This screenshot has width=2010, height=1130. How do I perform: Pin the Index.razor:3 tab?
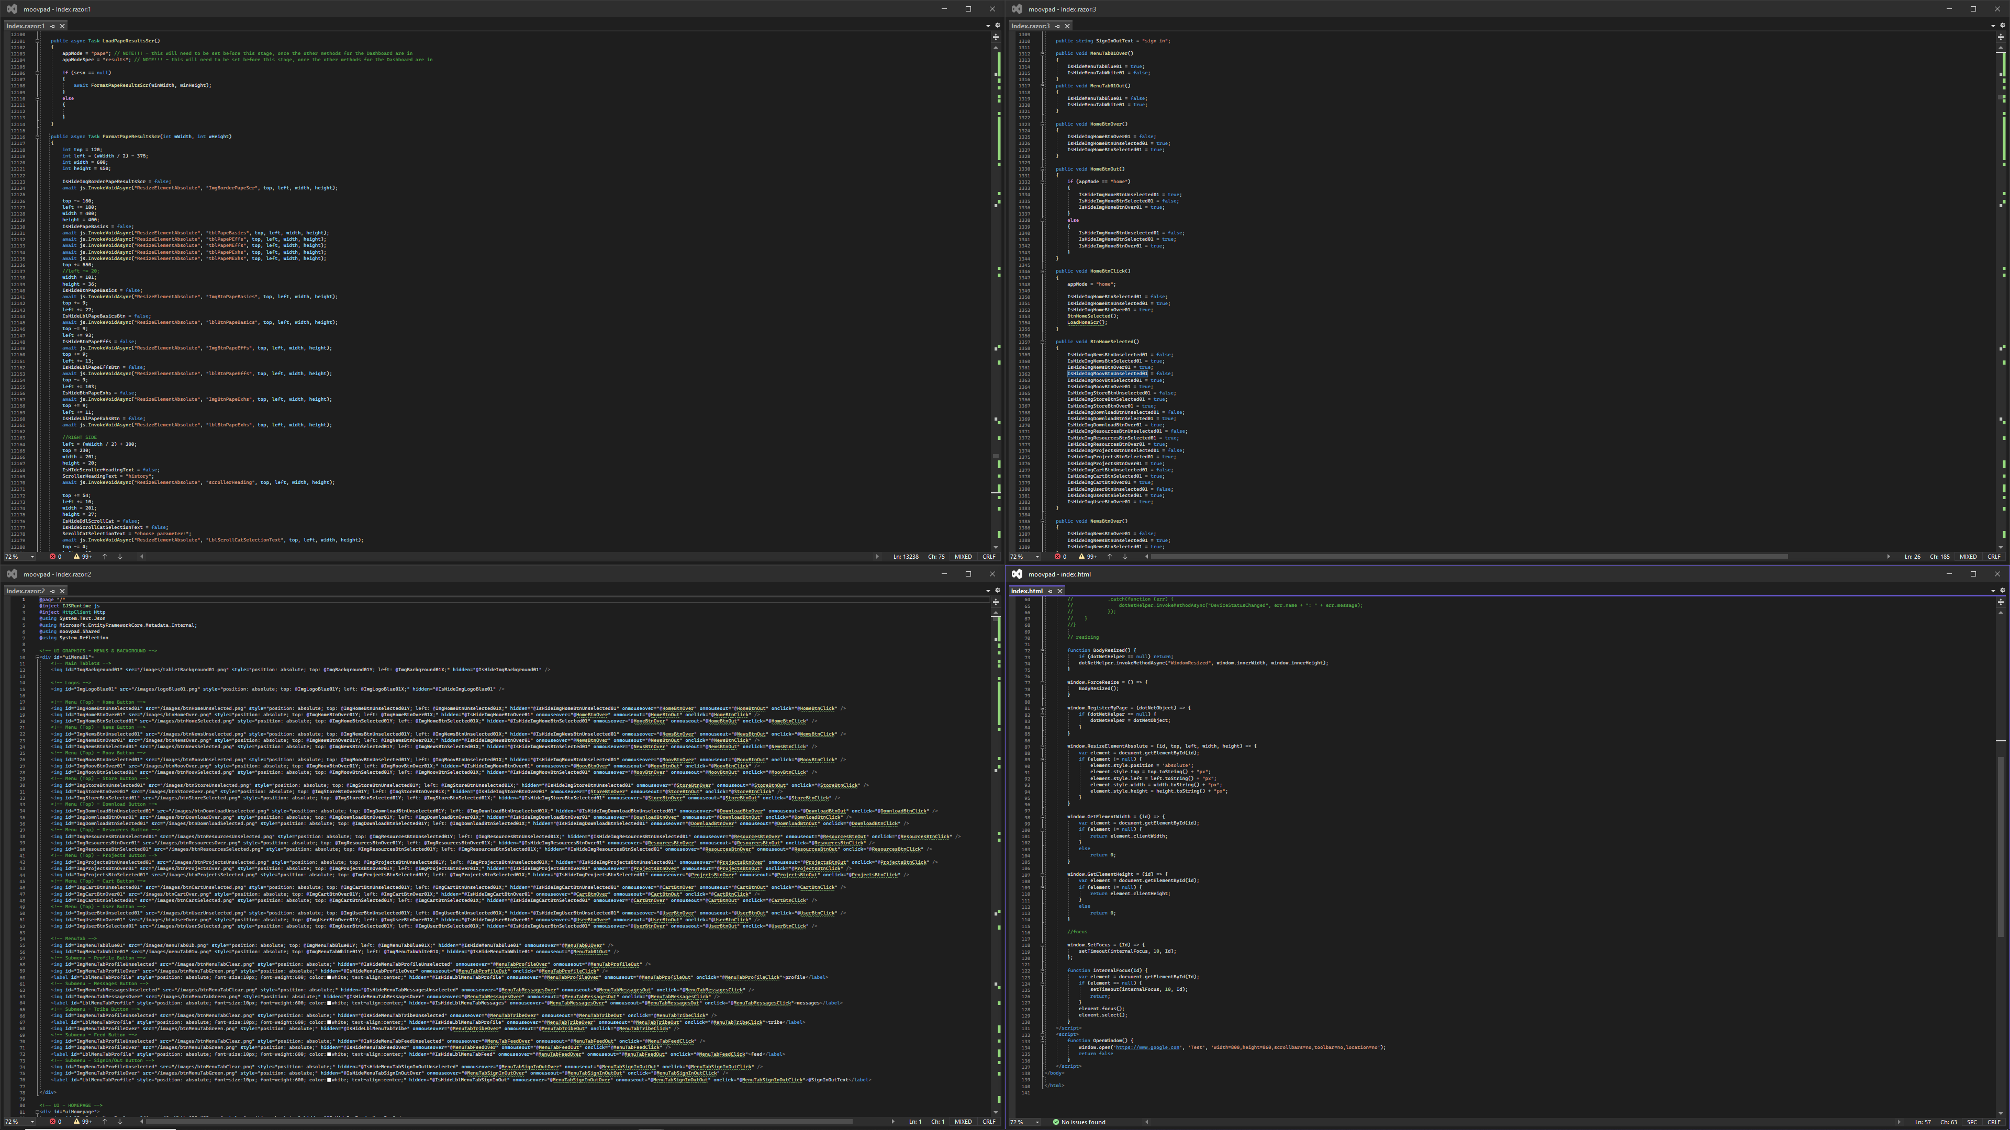(1058, 26)
